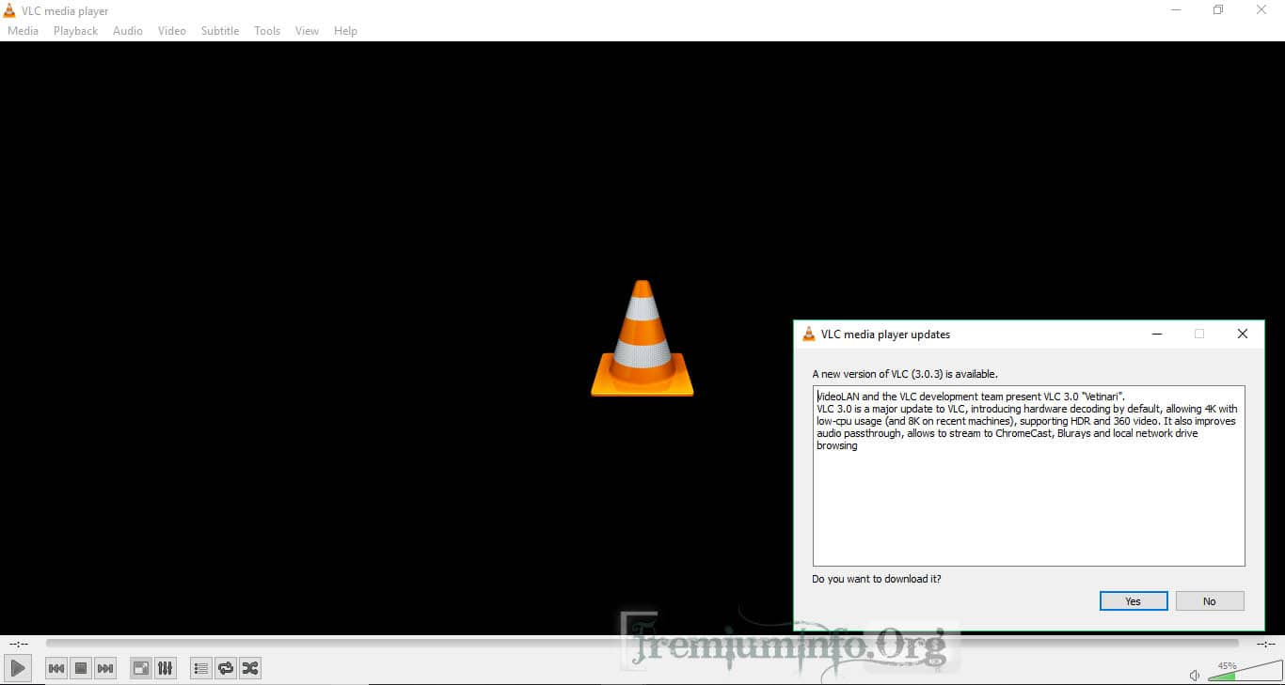Click inside the update release notes box
This screenshot has width=1285, height=685.
1029,475
